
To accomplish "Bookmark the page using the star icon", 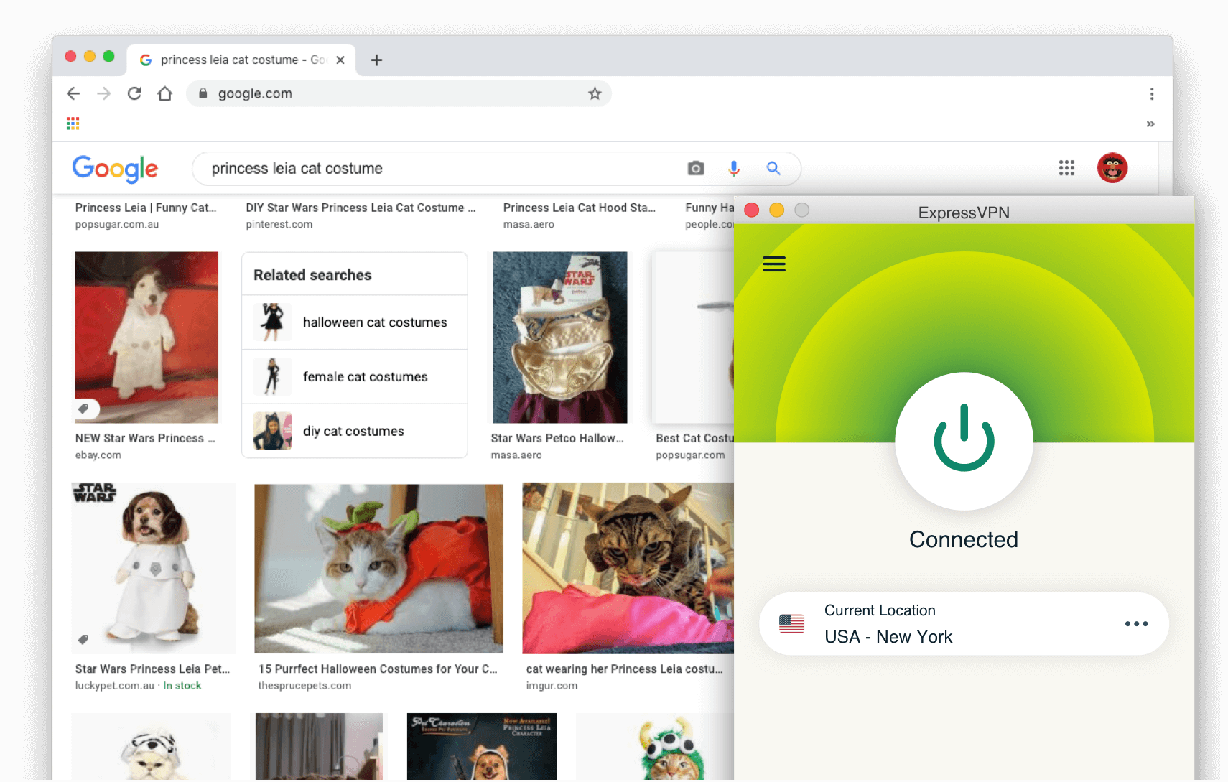I will [x=595, y=93].
